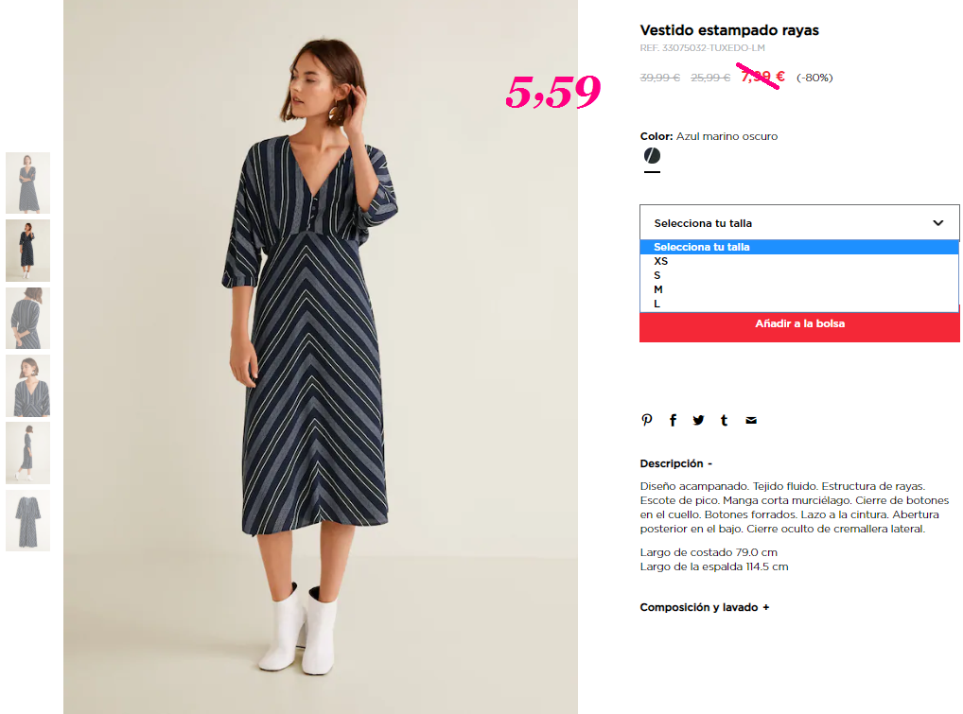View first thumbnail of model front view
The image size is (963, 714).
27,183
